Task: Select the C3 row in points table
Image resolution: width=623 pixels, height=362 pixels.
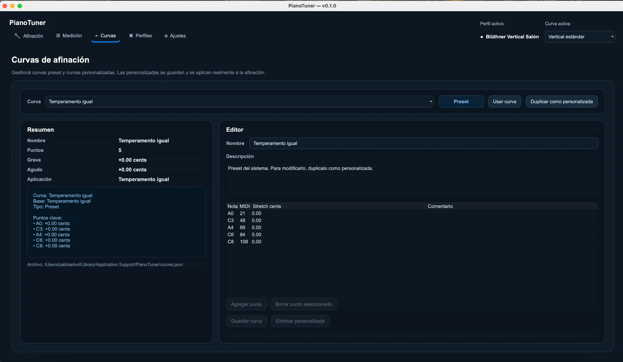Action: [412, 221]
